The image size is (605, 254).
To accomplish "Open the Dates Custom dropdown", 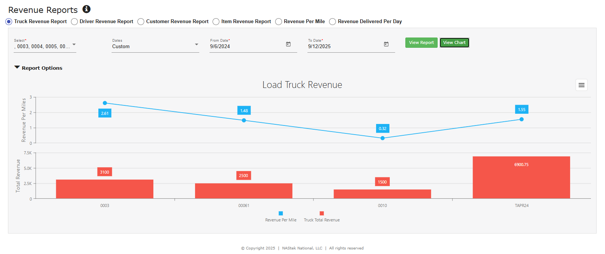I will pyautogui.click(x=196, y=45).
